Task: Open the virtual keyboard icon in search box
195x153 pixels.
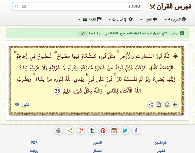Action: [x=24, y=6]
